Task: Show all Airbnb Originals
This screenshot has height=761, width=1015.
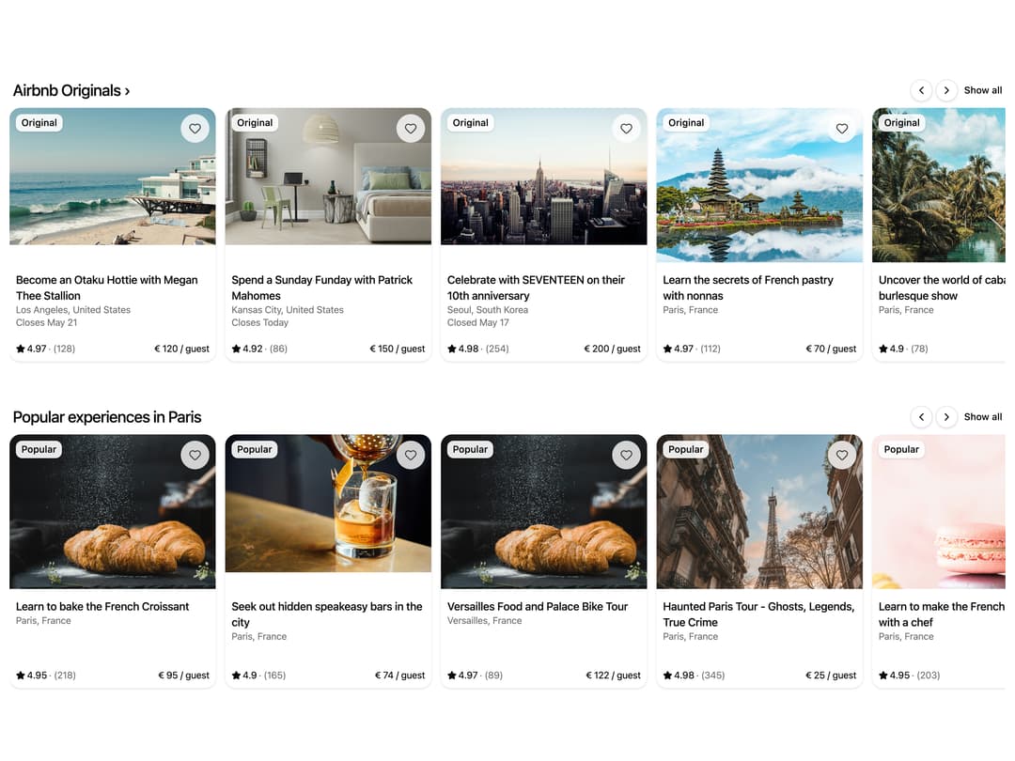Action: click(x=983, y=90)
